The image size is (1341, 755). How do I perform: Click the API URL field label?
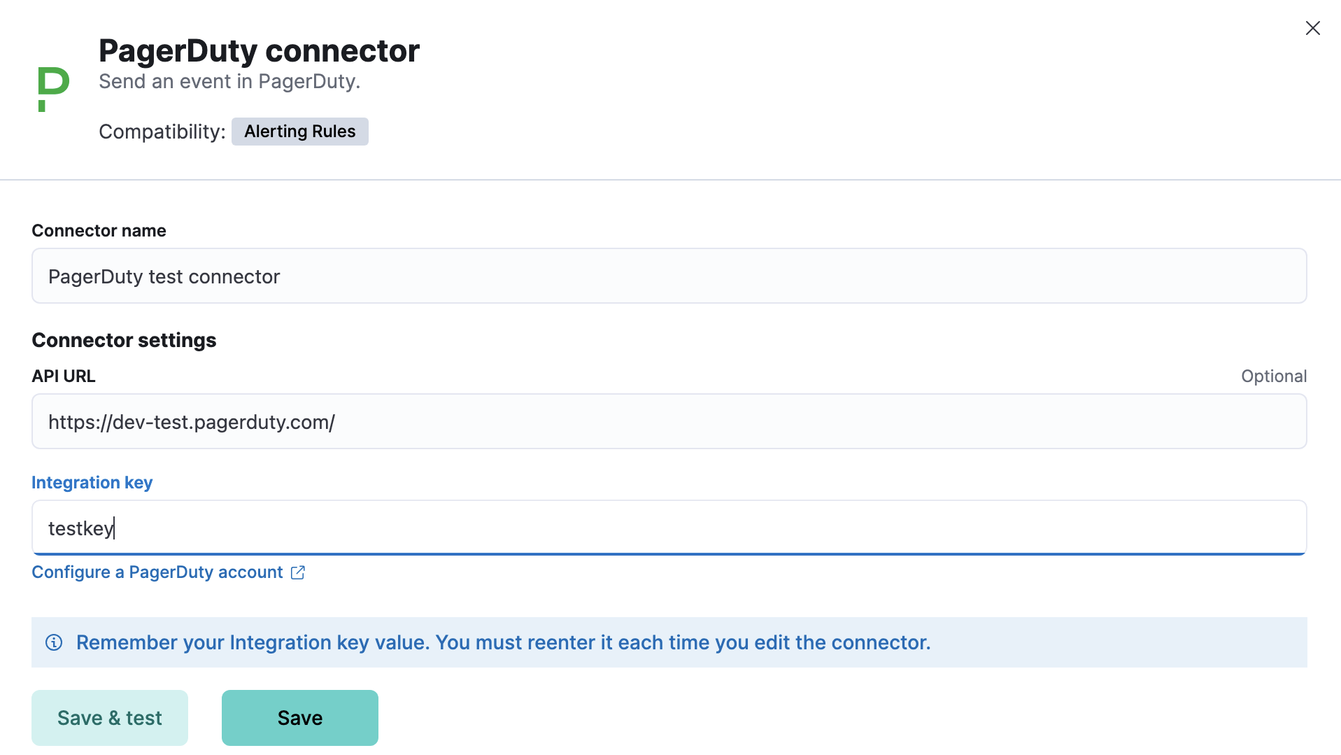click(x=63, y=376)
